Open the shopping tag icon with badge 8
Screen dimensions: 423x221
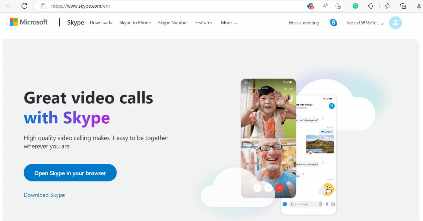tap(310, 6)
